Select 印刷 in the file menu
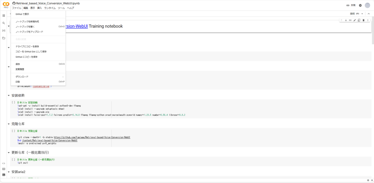 tap(38, 82)
